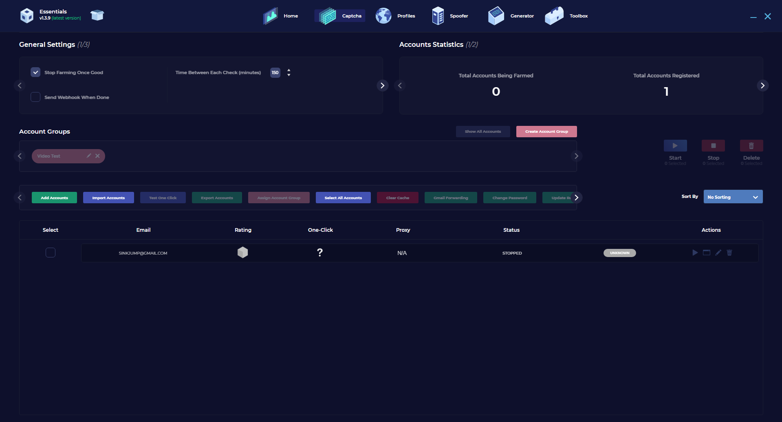782x422 pixels.
Task: Click the pencil edit icon in account row
Action: (718, 253)
